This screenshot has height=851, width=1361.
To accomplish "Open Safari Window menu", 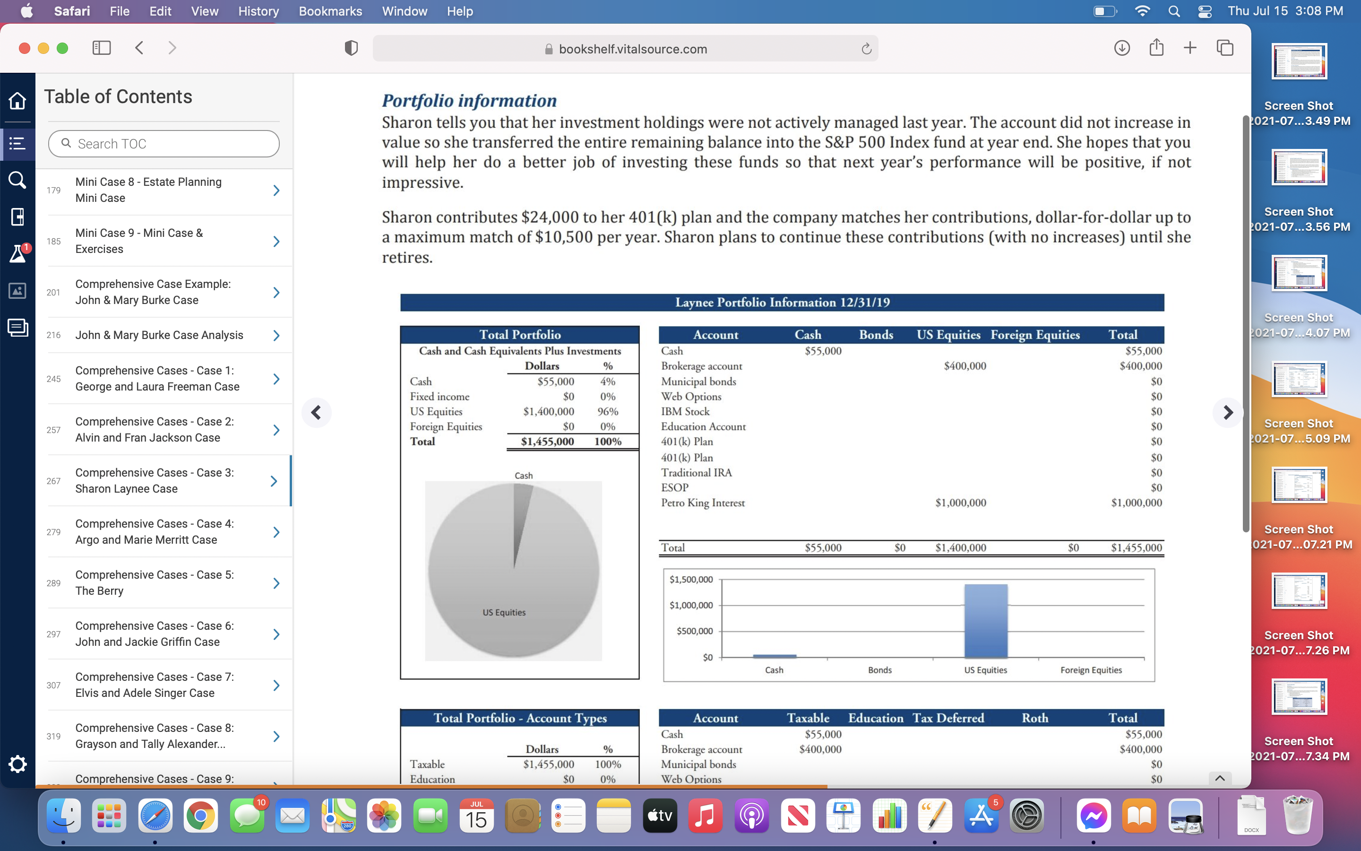I will (405, 11).
